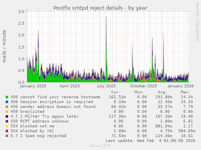
Task: Click the dark purple Milter swatch
Action: tap(7, 116)
